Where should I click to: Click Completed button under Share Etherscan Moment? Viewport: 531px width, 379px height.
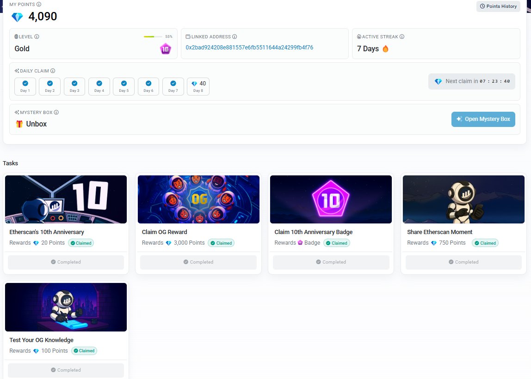(x=463, y=262)
